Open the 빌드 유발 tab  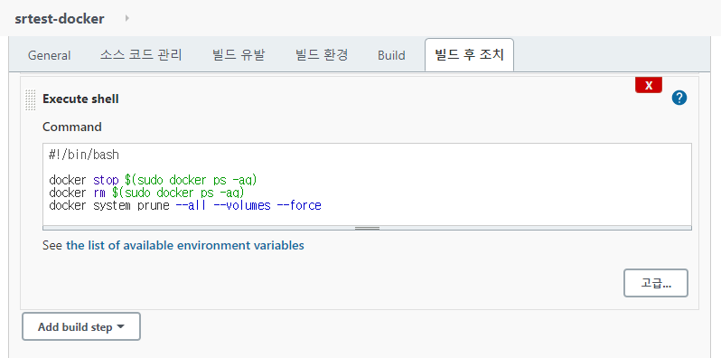click(x=239, y=55)
